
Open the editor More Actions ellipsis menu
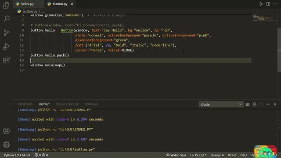tap(275, 4)
